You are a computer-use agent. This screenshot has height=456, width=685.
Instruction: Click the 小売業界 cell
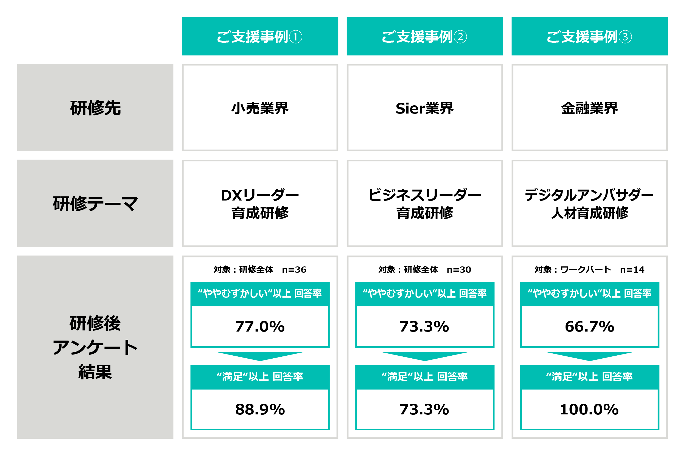click(x=260, y=108)
